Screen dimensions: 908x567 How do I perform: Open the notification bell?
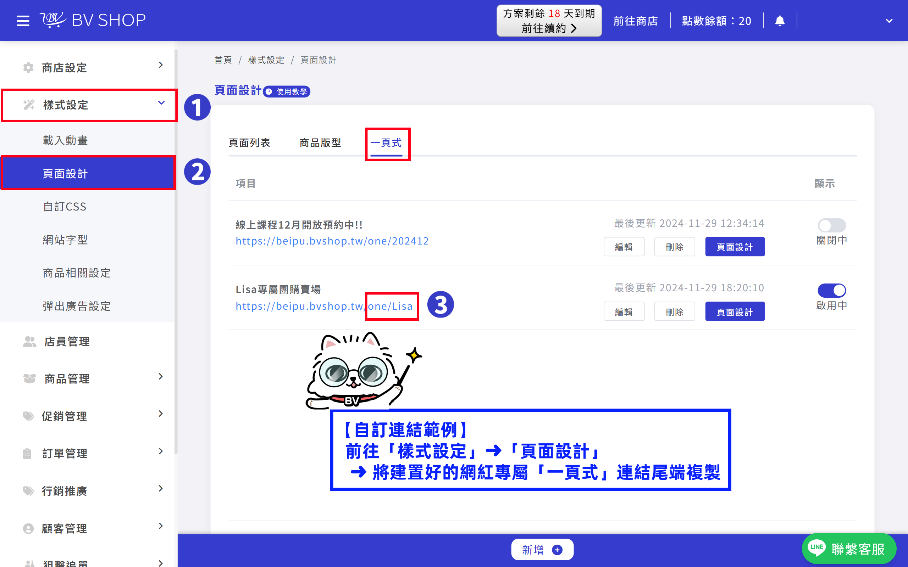pyautogui.click(x=780, y=21)
